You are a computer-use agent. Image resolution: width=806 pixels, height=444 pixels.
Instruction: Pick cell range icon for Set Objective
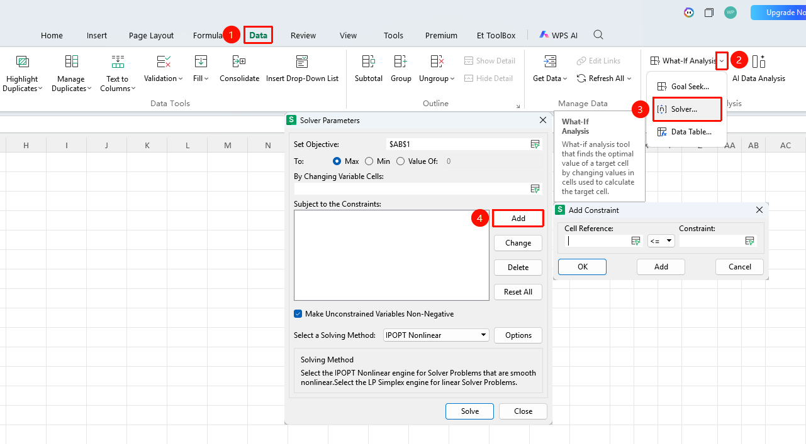(x=535, y=144)
